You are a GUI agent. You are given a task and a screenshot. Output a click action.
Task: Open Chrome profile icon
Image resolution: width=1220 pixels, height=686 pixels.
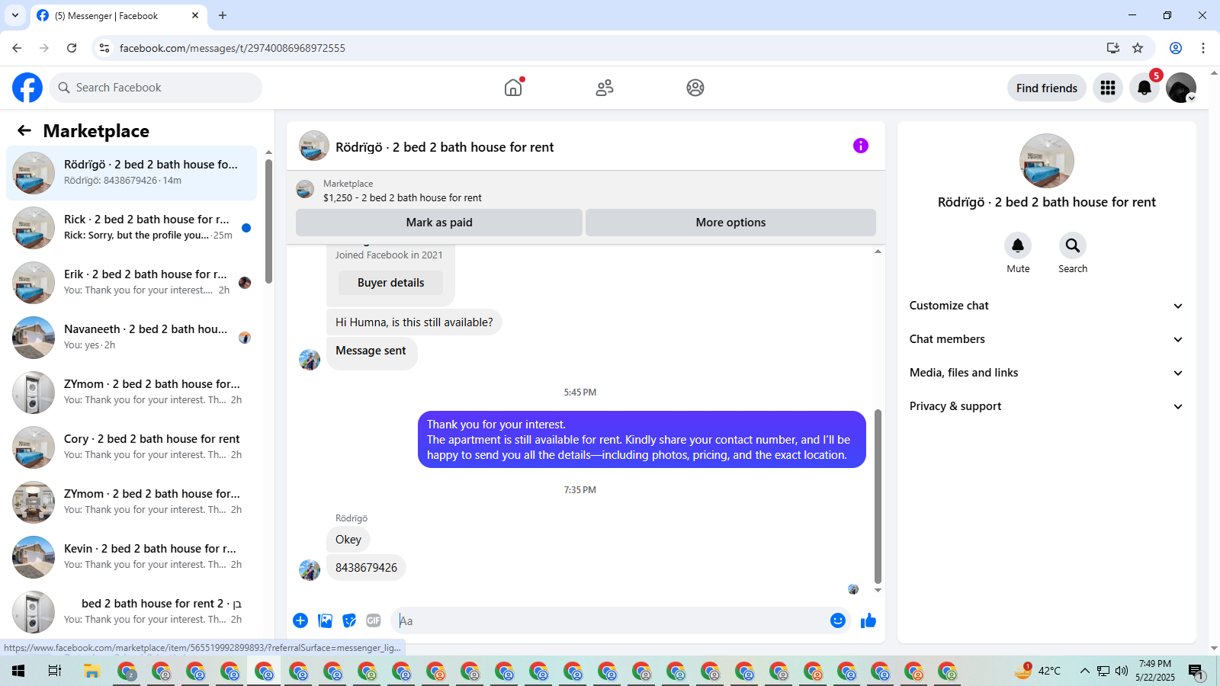point(1176,48)
